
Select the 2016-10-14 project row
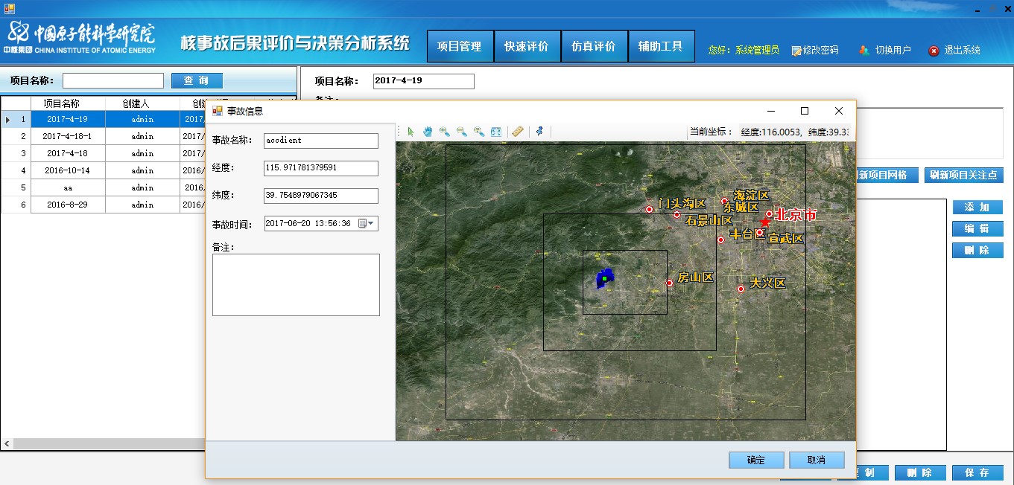pos(68,170)
